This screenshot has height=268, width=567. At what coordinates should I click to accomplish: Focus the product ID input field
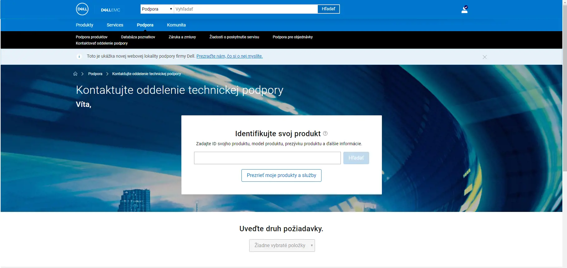pyautogui.click(x=267, y=158)
